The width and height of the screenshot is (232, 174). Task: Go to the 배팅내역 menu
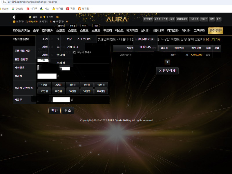pos(158,30)
